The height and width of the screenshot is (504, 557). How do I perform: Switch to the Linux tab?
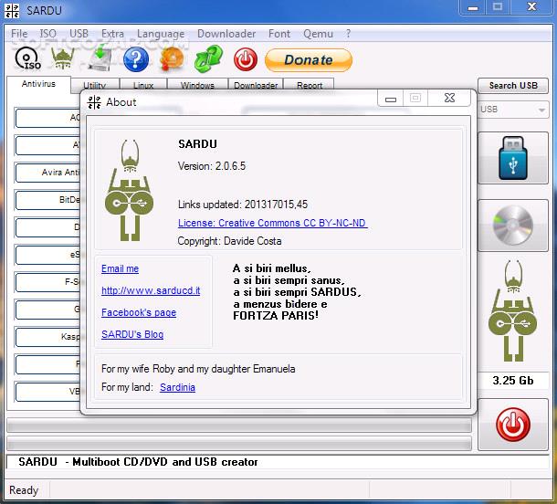pyautogui.click(x=143, y=86)
